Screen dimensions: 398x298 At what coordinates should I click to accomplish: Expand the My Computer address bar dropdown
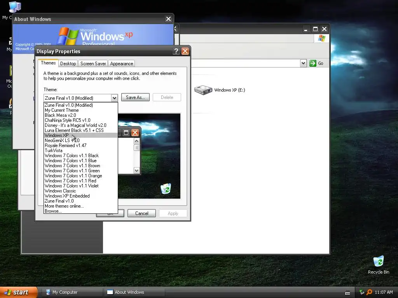[303, 63]
